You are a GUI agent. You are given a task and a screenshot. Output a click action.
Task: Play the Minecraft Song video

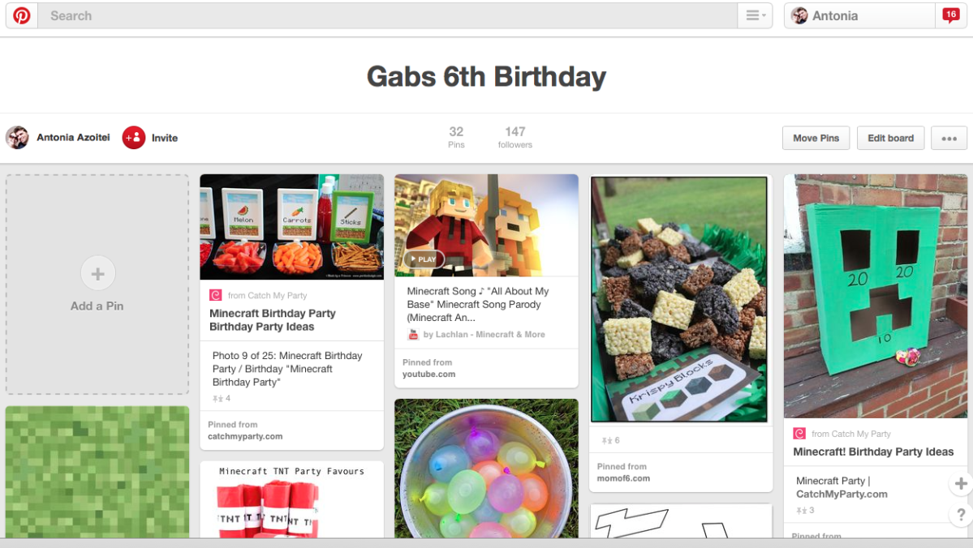point(424,259)
